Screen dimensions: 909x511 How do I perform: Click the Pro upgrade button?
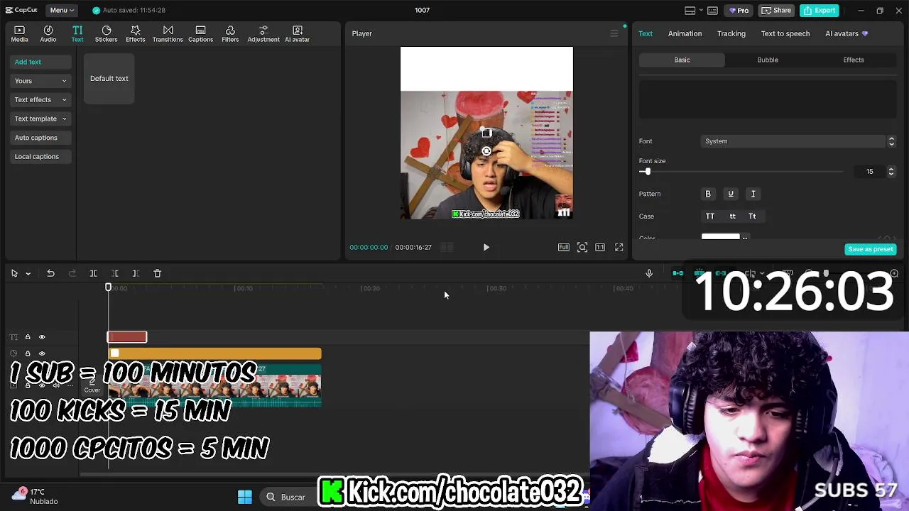pyautogui.click(x=739, y=10)
